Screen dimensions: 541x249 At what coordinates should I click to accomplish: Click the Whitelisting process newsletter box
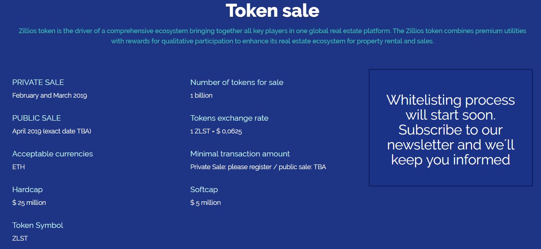[451, 128]
